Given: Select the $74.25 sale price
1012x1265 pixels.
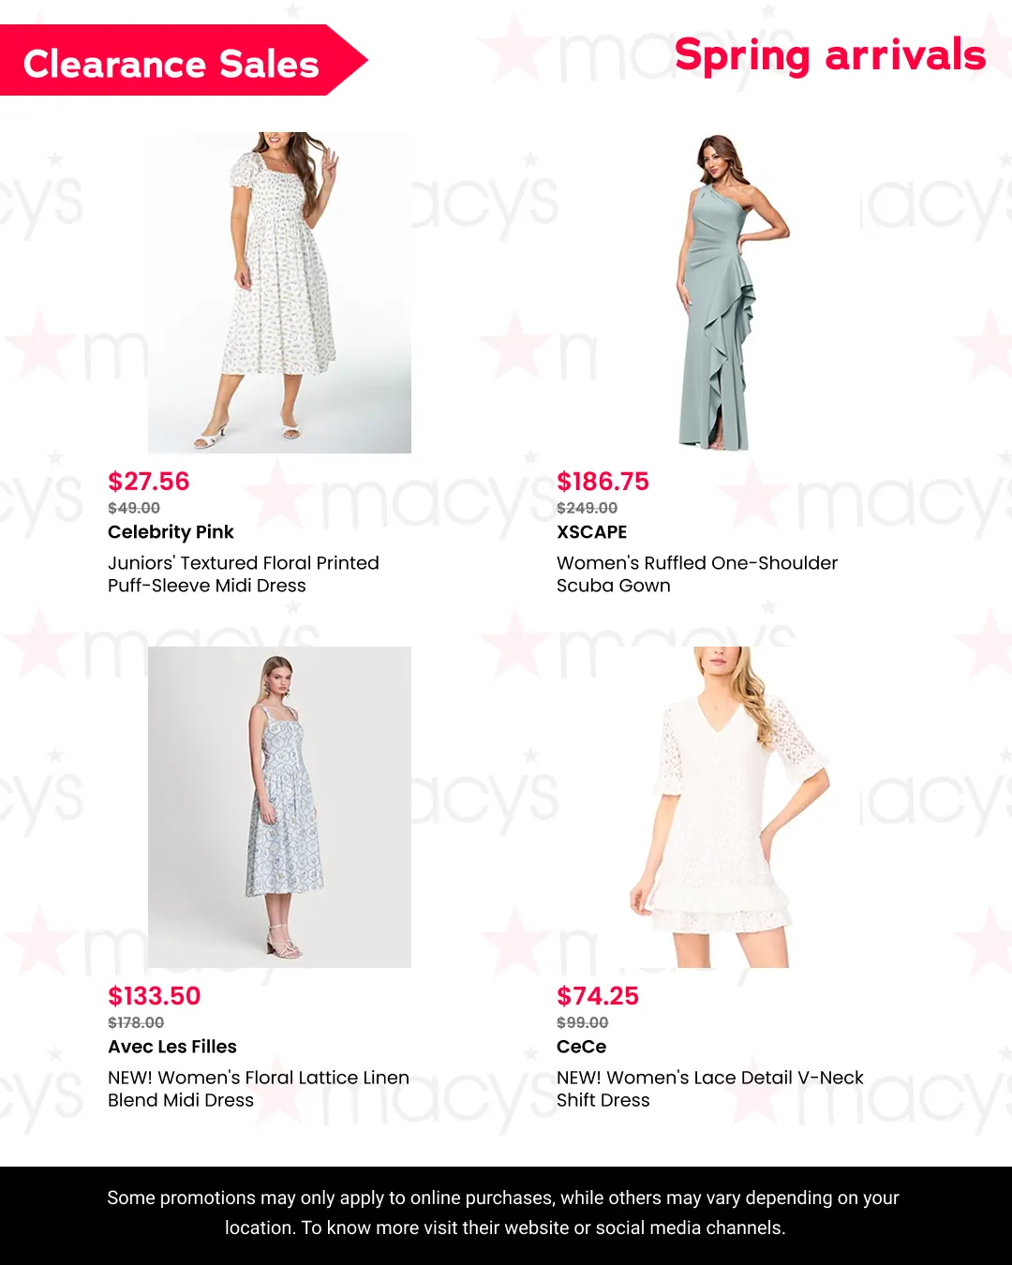Looking at the screenshot, I should (598, 996).
